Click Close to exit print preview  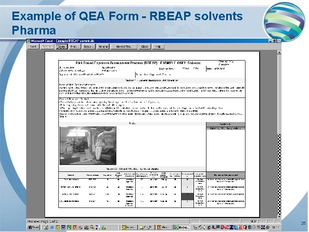pos(145,47)
